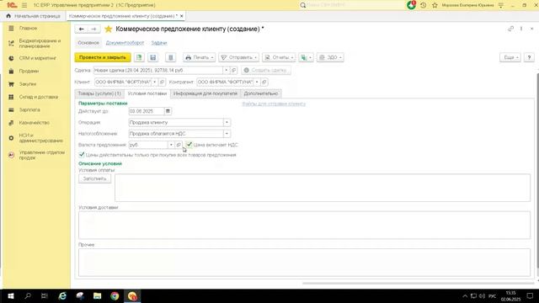Image resolution: width=539 pixels, height=303 pixels.
Task: Click into the Прочее text area
Action: tap(304, 263)
